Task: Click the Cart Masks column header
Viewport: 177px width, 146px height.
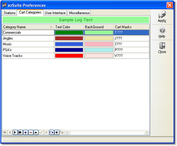Action: pyautogui.click(x=132, y=27)
